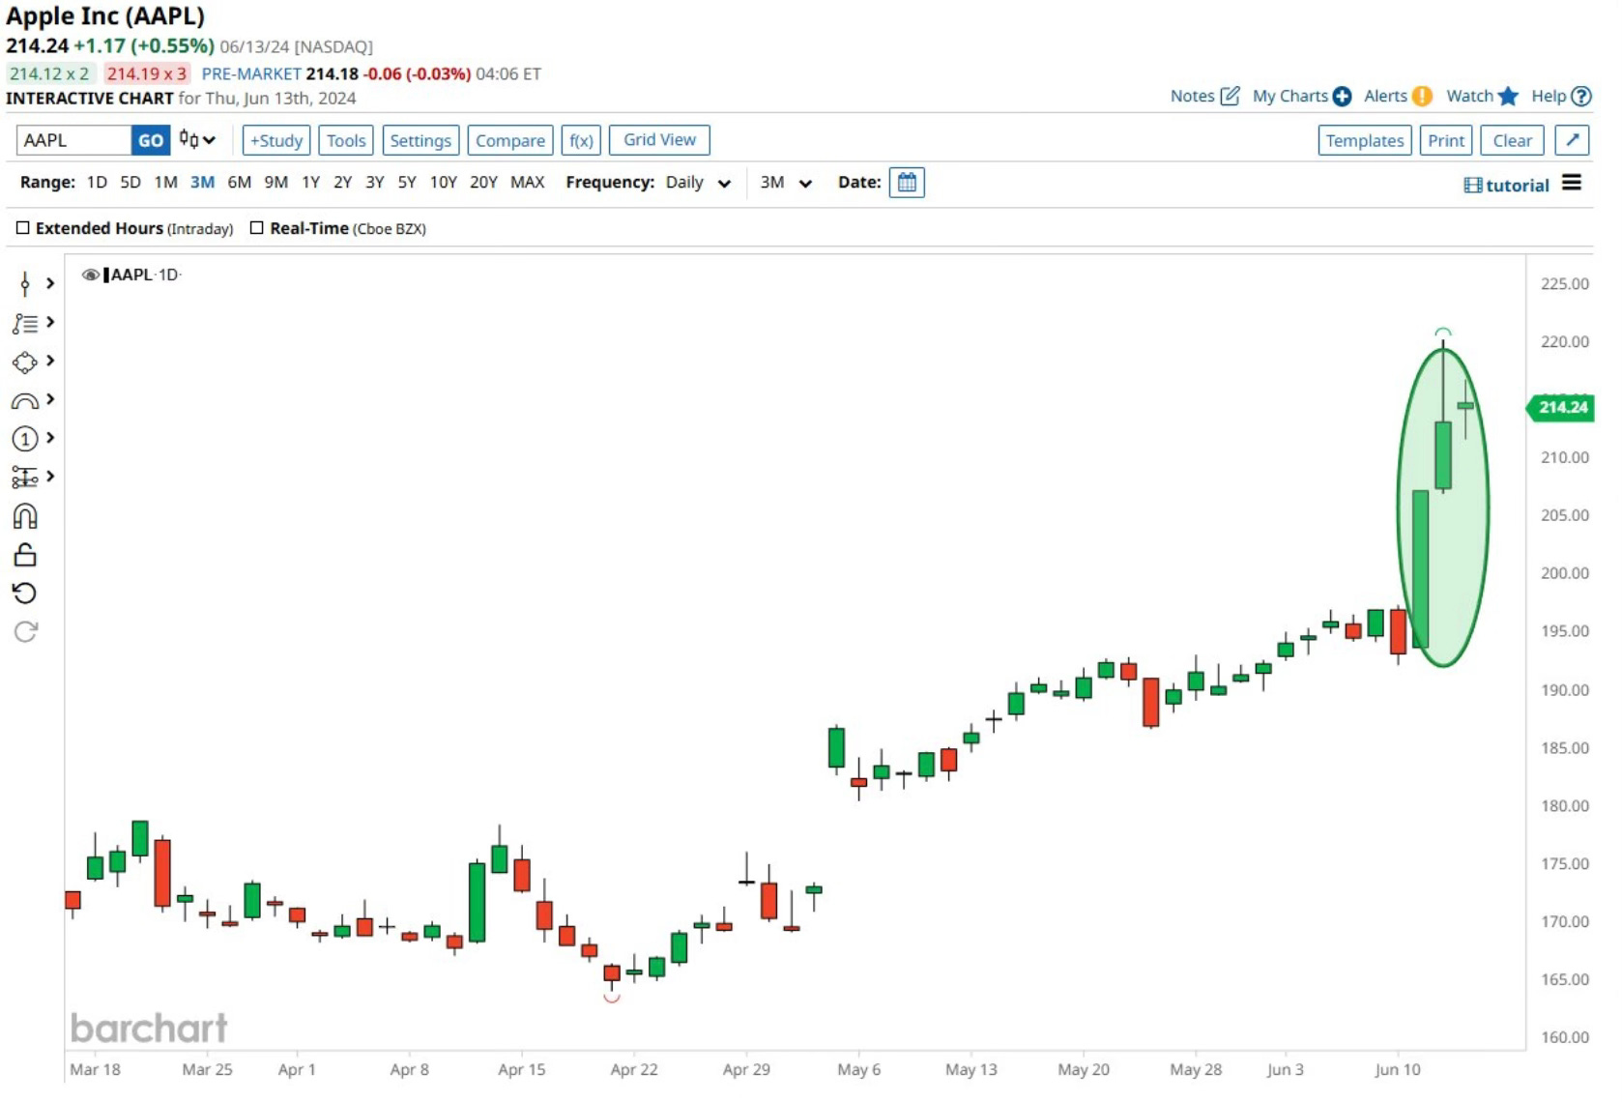Set range to 5Y
Screen dimensions: 1622x1102
407,182
